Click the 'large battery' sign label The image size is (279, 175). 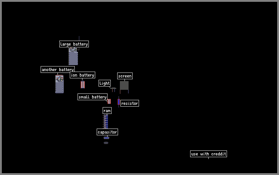(x=74, y=44)
